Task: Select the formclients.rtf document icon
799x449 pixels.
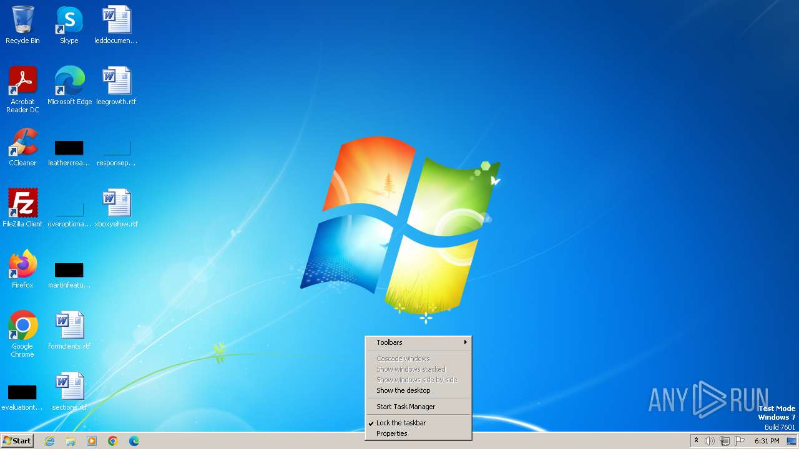Action: tap(69, 331)
